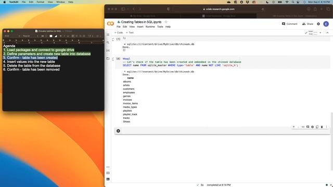Click the Colab notebook vertical scrollbar
This screenshot has width=333, height=187.
pos(331,141)
